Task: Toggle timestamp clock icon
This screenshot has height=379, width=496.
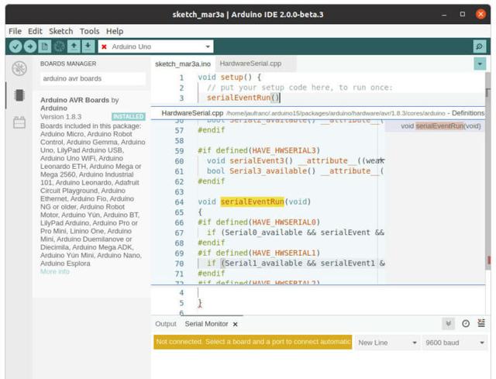Action: click(466, 323)
